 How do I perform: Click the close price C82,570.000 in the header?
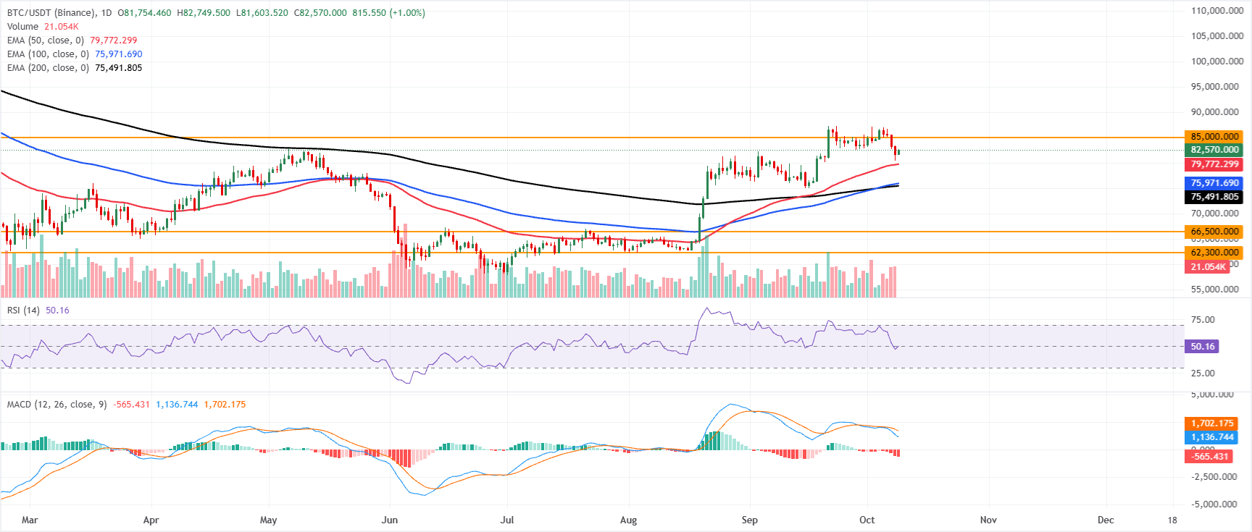coord(320,13)
